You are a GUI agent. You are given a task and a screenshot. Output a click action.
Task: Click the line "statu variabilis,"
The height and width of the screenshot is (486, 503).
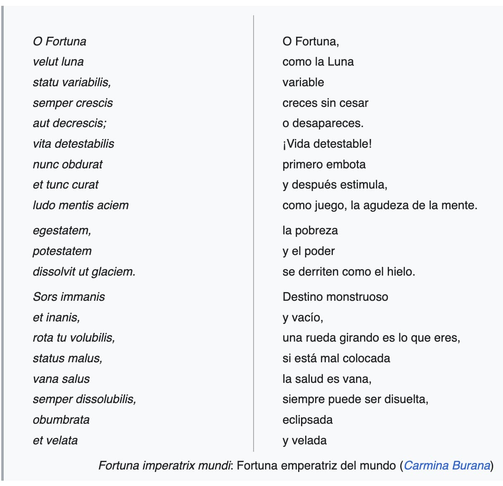point(72,82)
